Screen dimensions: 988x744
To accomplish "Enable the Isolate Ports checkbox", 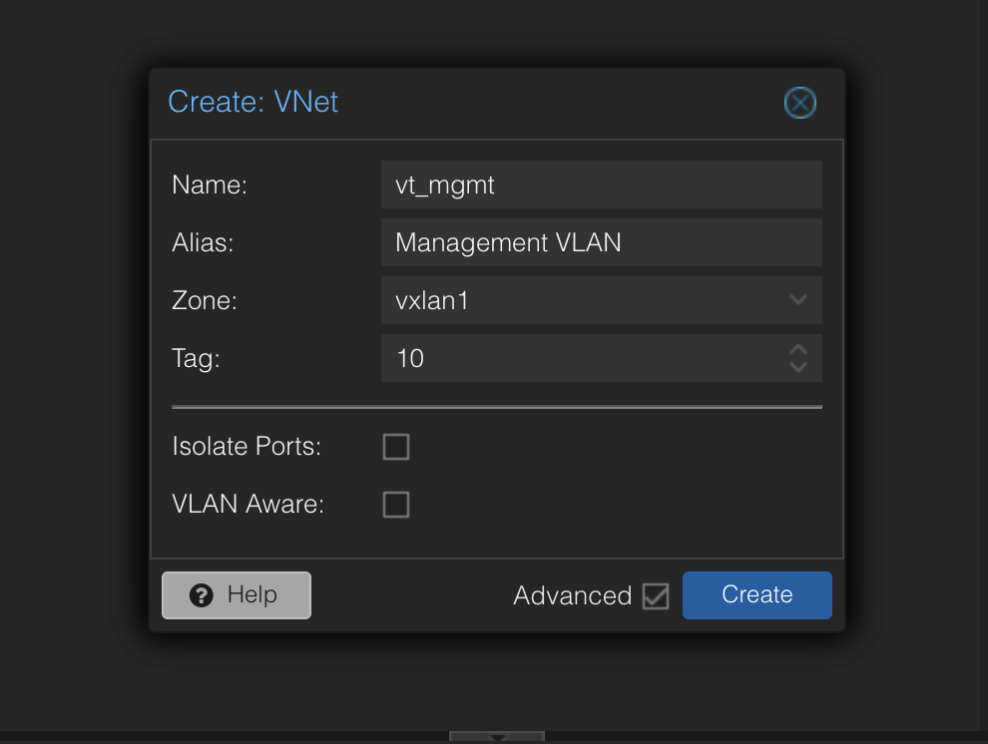I will click(x=396, y=446).
